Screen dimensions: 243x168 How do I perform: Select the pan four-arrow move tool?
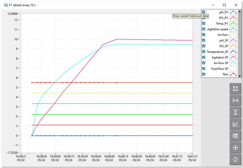[235, 147]
